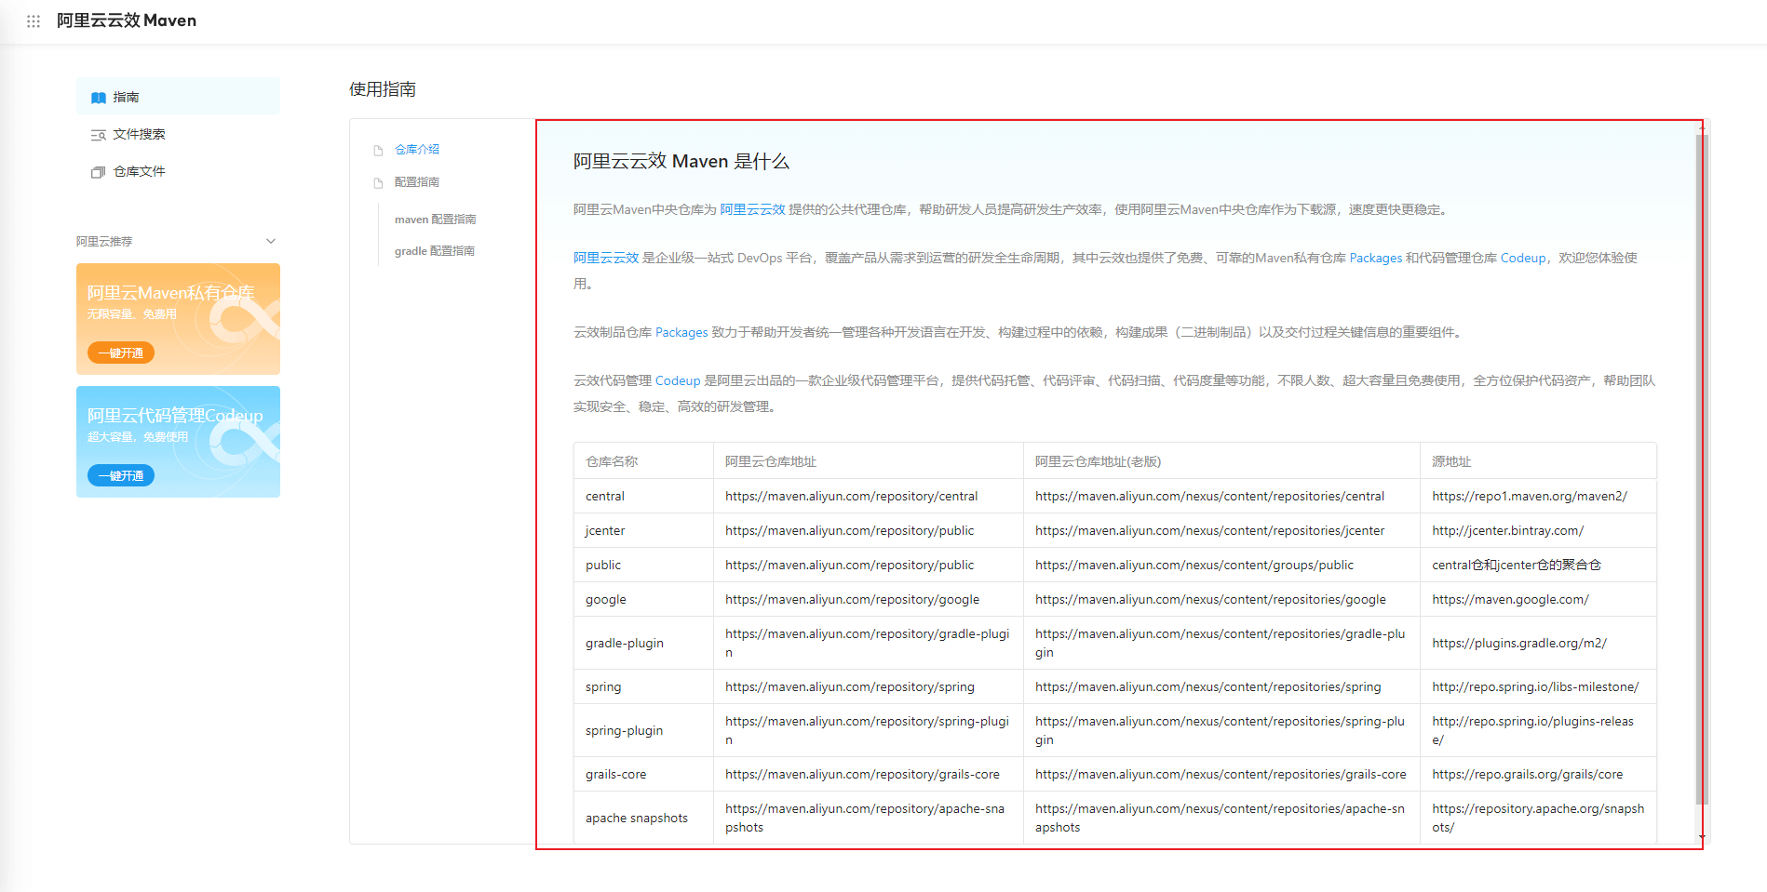
Task: Click Codeup link after 云效代码管理
Action: (678, 380)
